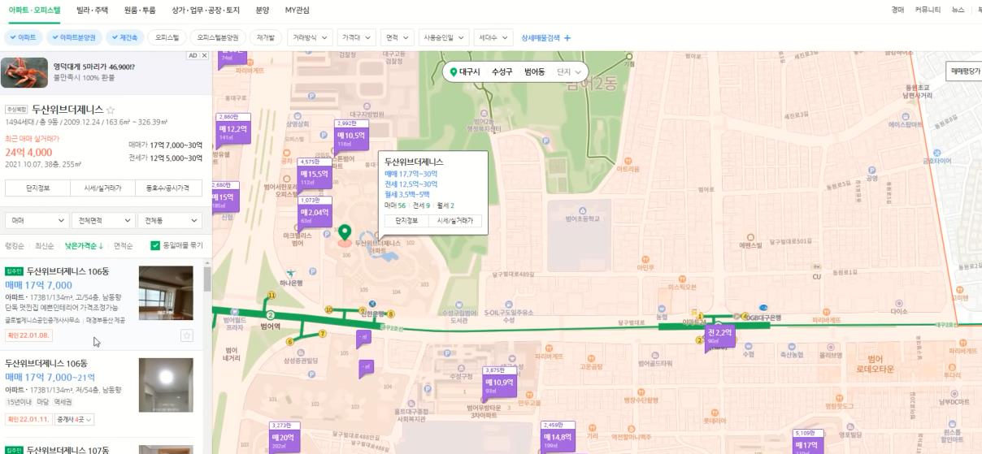Click the listing panel scrollbar
This screenshot has height=454, width=982.
point(207,280)
